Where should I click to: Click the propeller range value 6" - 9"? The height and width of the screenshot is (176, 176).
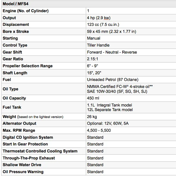click(92, 66)
